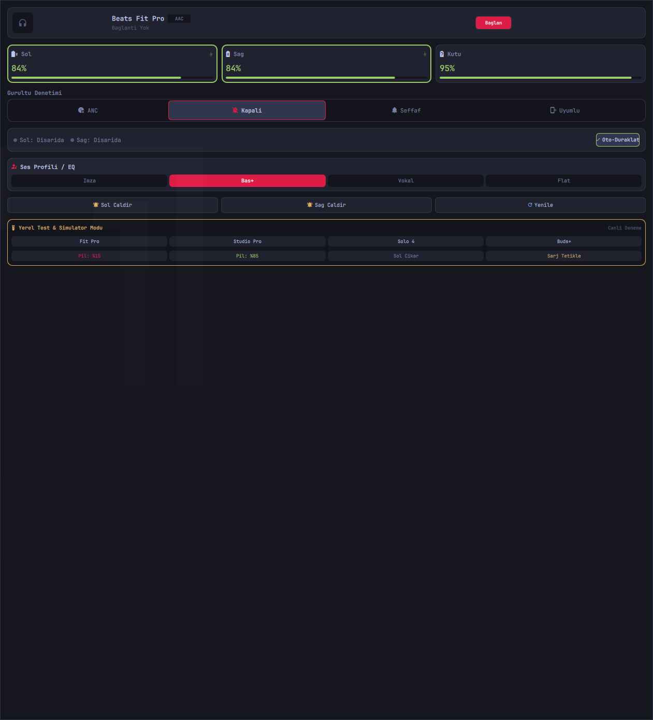Click the Sag: Disarida status text

[x=99, y=140]
